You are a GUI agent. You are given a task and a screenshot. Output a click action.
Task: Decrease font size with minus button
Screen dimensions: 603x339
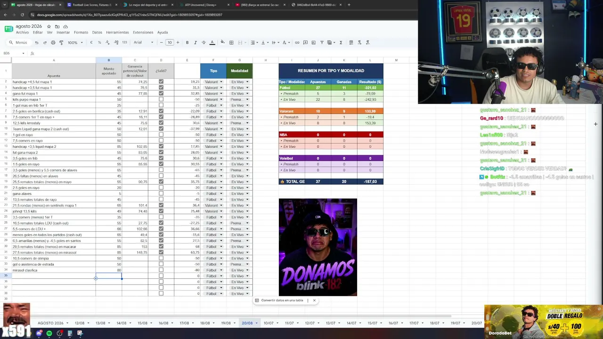tap(161, 42)
